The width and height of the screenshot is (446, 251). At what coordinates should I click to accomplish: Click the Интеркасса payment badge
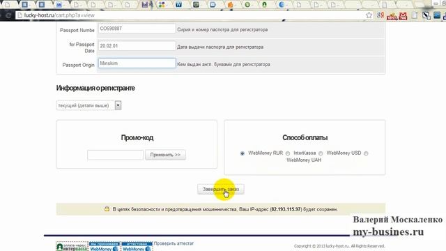(72, 247)
